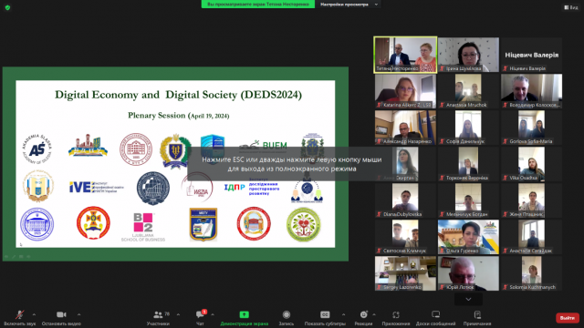Open the View Options dropdown at top

349,5
